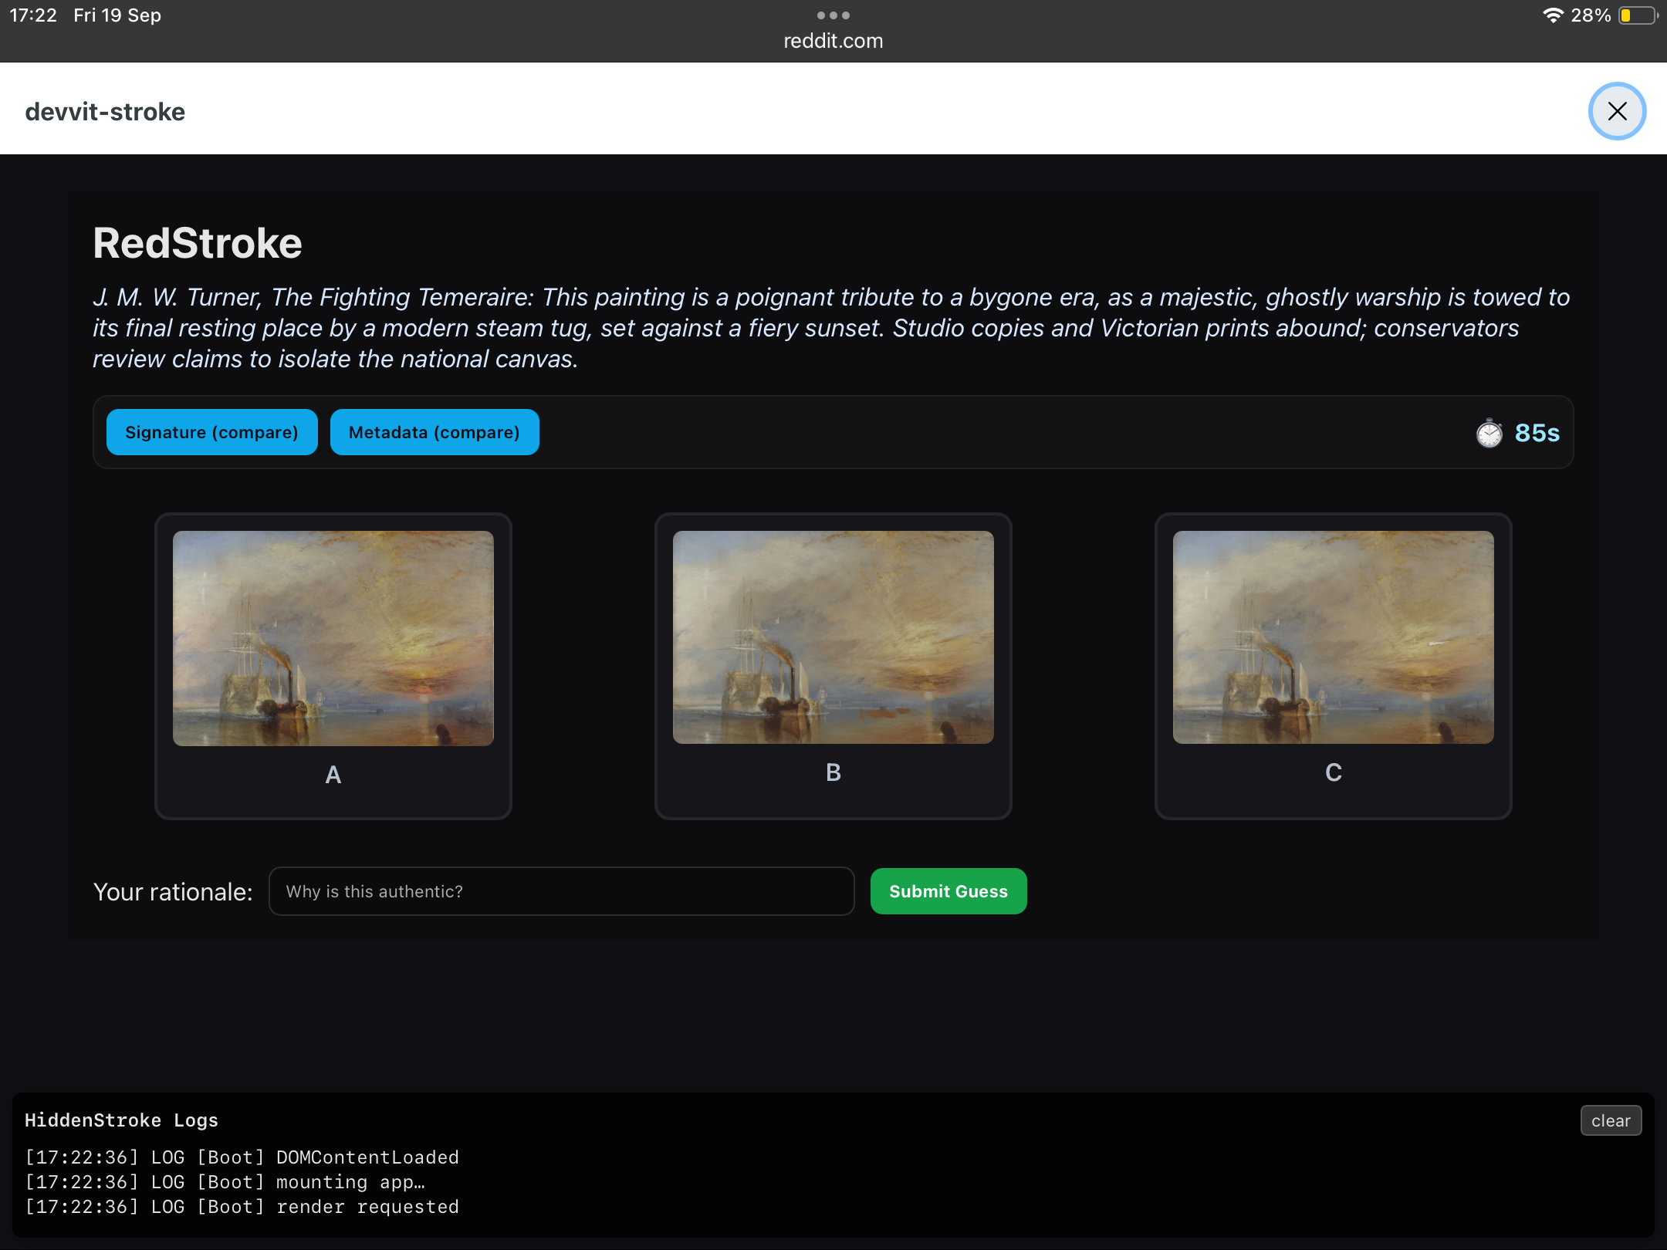Click the RedStroke heading
This screenshot has height=1250, width=1667.
[198, 243]
